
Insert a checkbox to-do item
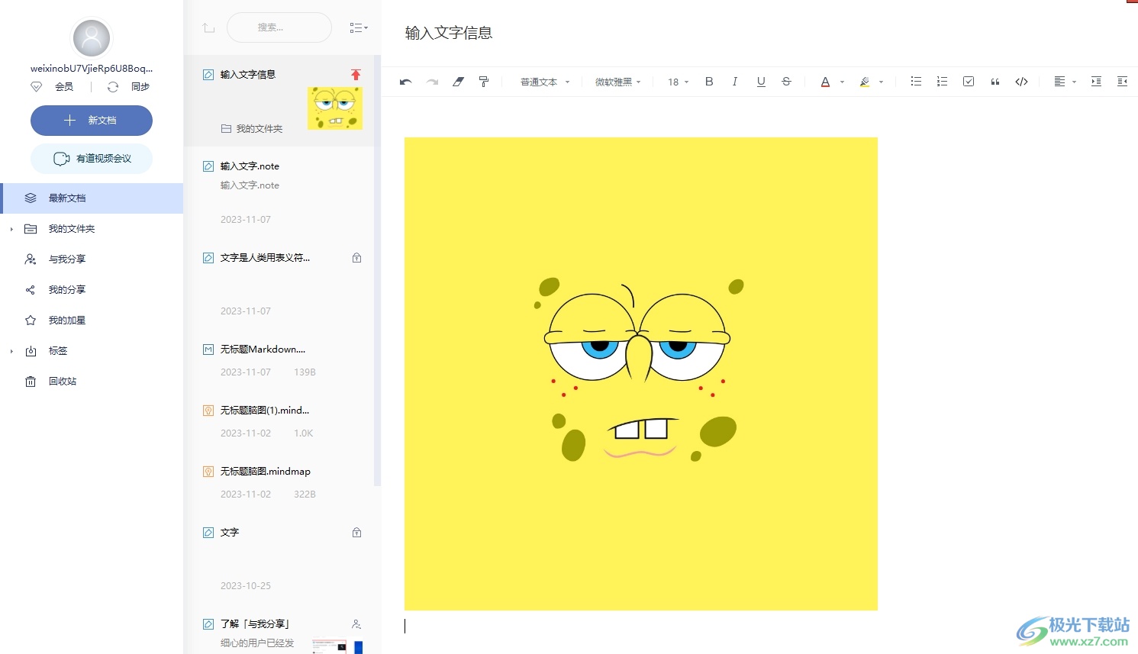969,82
